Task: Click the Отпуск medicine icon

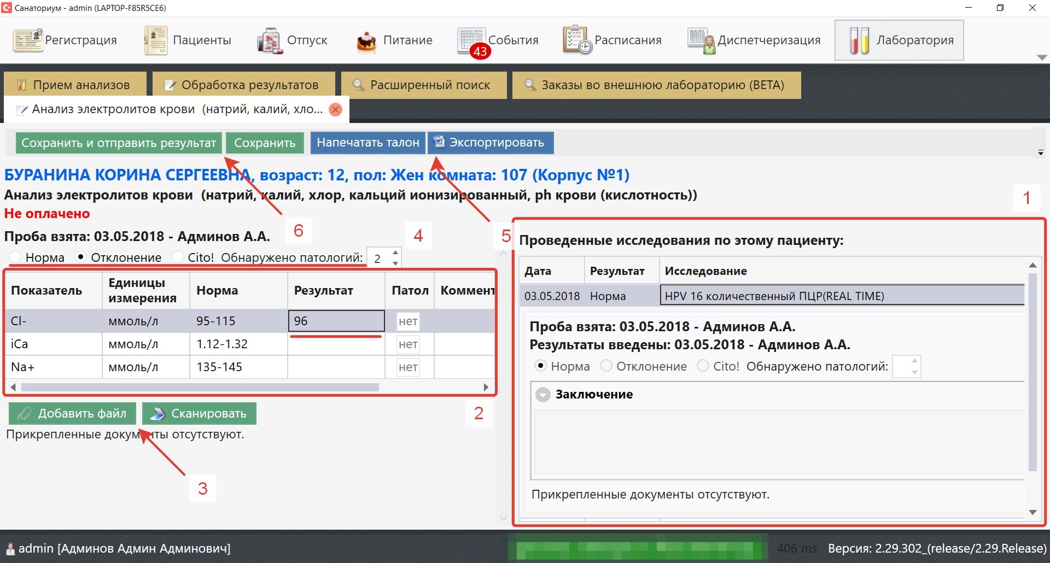Action: (x=270, y=40)
